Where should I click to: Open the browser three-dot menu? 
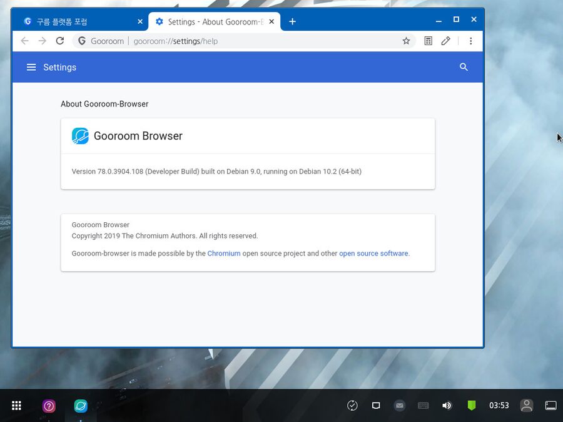pos(470,41)
